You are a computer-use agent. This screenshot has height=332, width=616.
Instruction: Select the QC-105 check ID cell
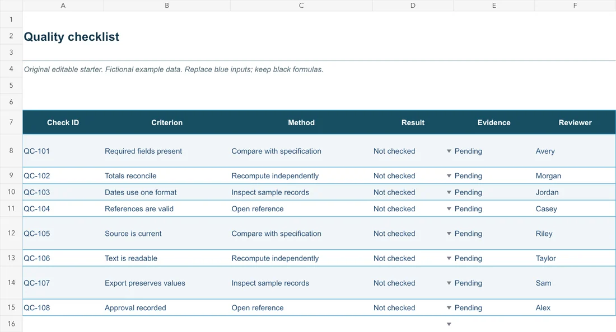pos(63,234)
